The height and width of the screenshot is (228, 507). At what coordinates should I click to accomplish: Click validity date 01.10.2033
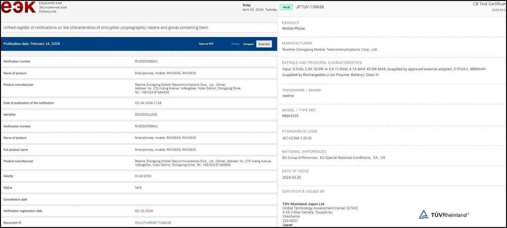143,176
